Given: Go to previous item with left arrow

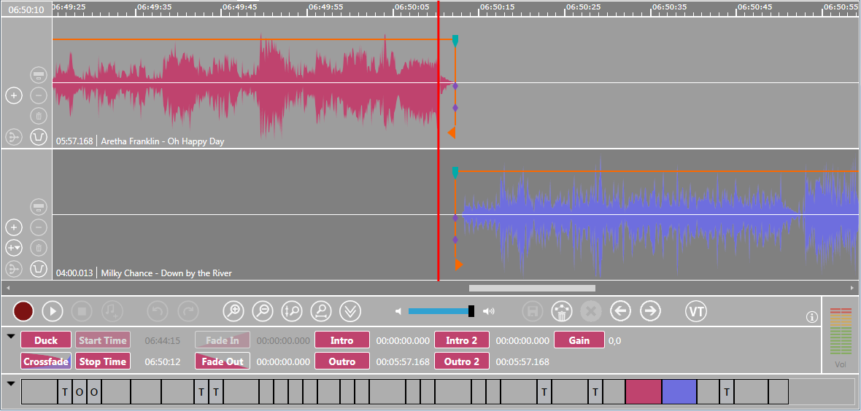Looking at the screenshot, I should [x=621, y=312].
